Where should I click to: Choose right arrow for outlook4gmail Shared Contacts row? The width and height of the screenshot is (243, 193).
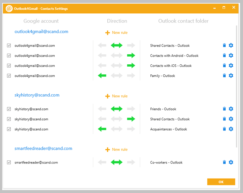131,45
